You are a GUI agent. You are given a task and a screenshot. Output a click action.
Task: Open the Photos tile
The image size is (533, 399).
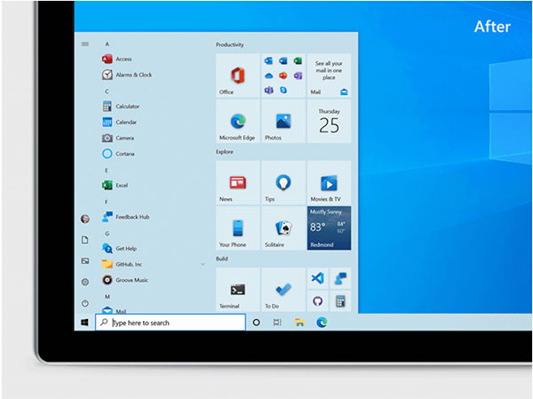click(283, 121)
